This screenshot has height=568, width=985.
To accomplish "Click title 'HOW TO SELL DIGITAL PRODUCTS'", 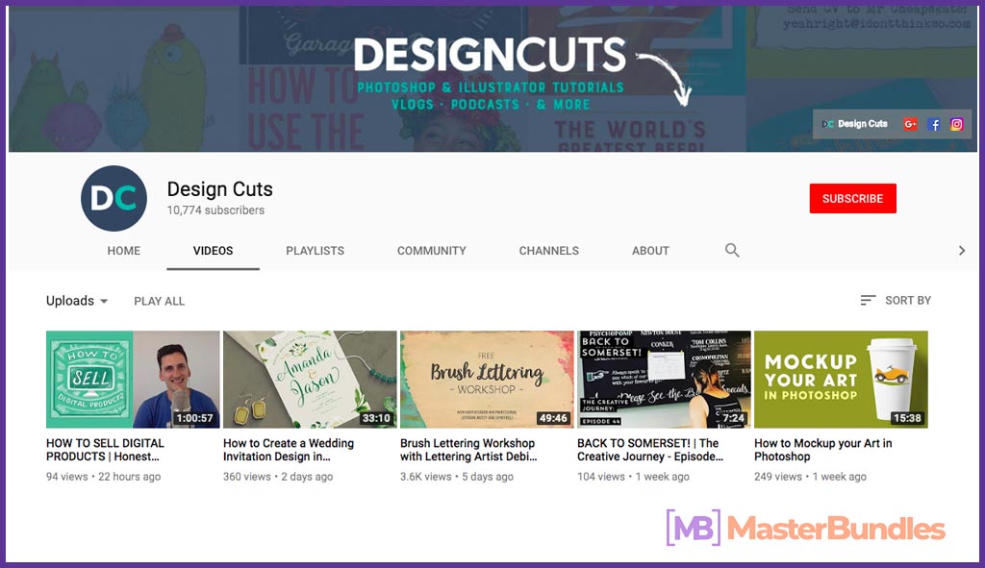I will [x=105, y=450].
